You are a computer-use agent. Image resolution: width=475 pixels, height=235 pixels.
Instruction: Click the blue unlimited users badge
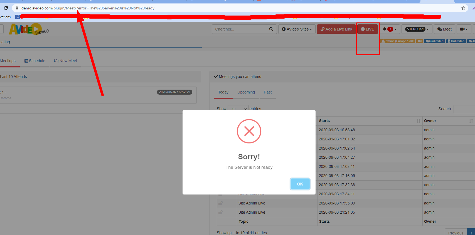click(x=434, y=41)
